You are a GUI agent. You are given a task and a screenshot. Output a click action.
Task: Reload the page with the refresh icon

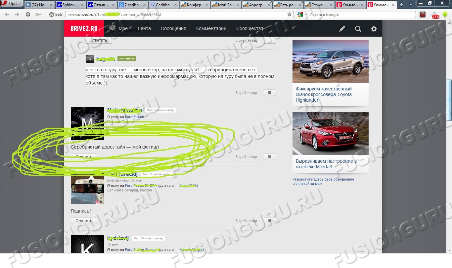pos(28,15)
